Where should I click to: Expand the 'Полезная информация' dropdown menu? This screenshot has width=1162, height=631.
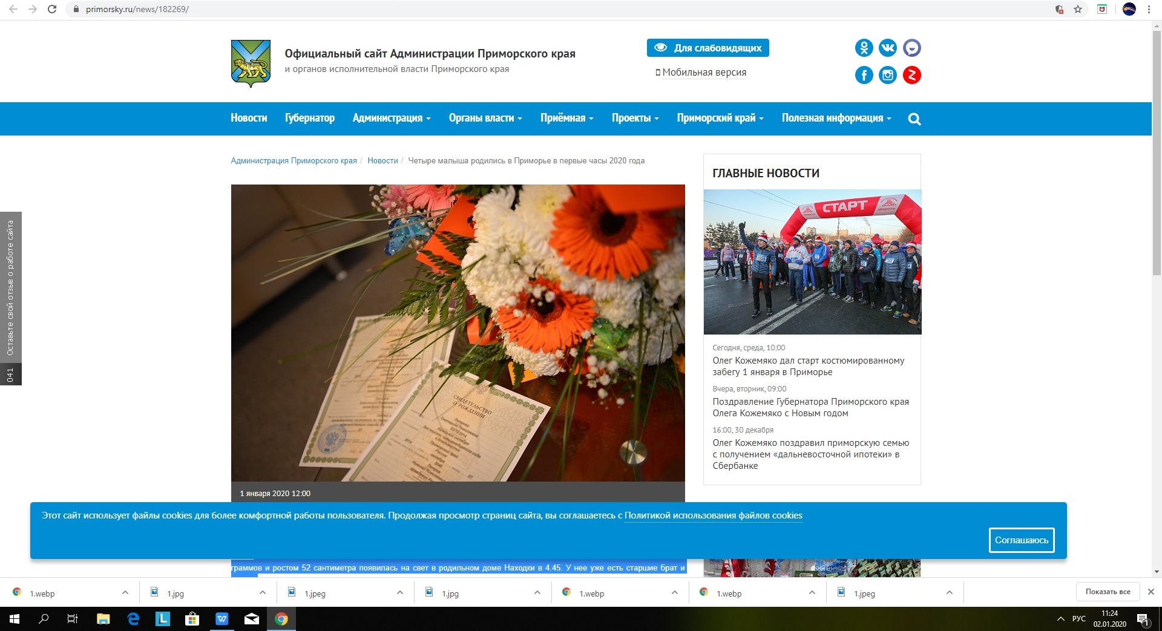836,118
